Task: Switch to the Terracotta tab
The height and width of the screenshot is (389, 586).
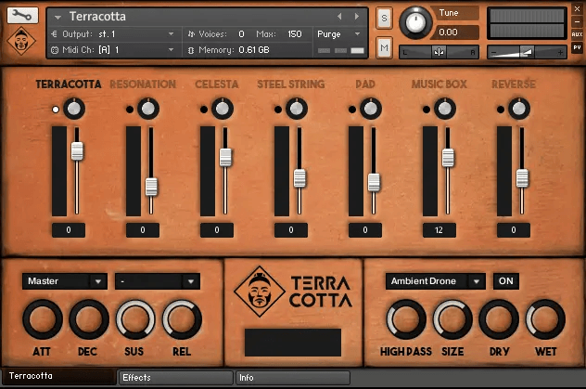Action: coord(59,376)
